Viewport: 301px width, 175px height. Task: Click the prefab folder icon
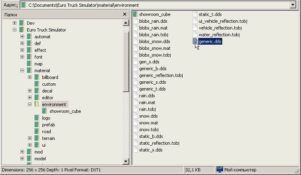37,125
